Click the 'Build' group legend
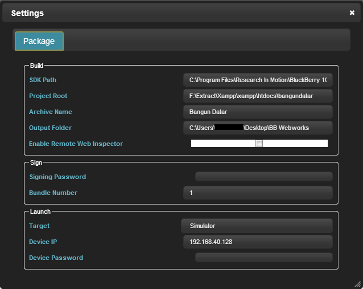The height and width of the screenshot is (289, 363). click(x=36, y=66)
